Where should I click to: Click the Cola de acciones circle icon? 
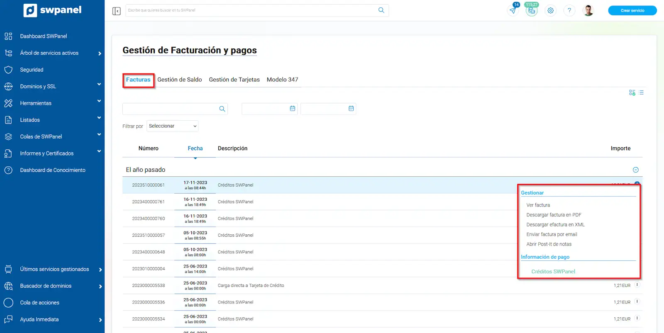[8, 303]
